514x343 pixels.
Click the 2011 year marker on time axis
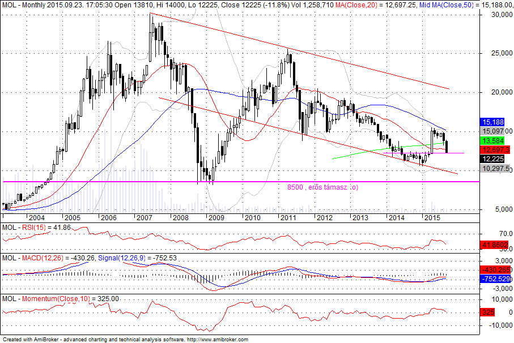[288, 218]
